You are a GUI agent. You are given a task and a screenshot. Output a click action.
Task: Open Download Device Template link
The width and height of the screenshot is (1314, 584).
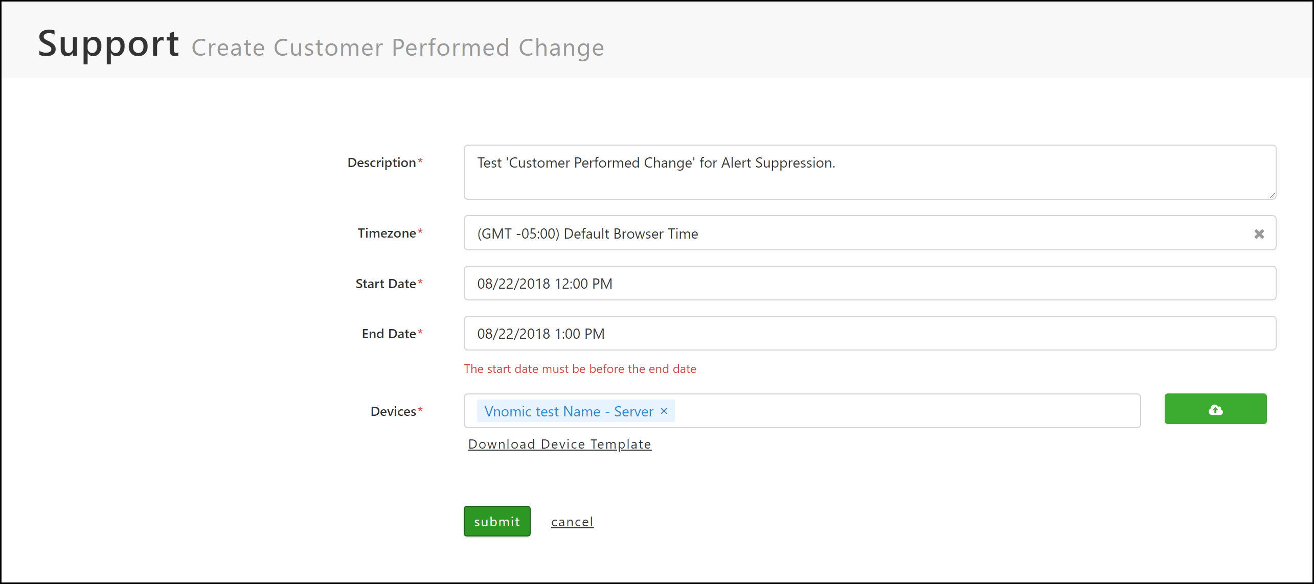pos(560,444)
